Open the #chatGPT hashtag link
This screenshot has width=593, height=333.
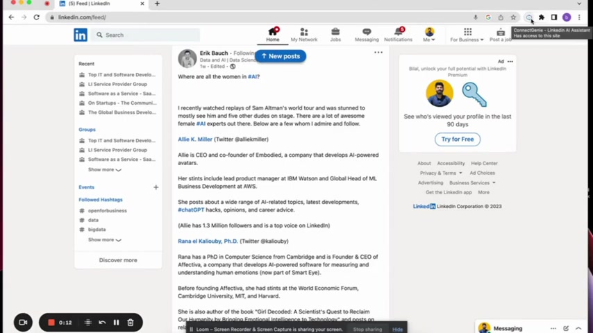pyautogui.click(x=191, y=210)
